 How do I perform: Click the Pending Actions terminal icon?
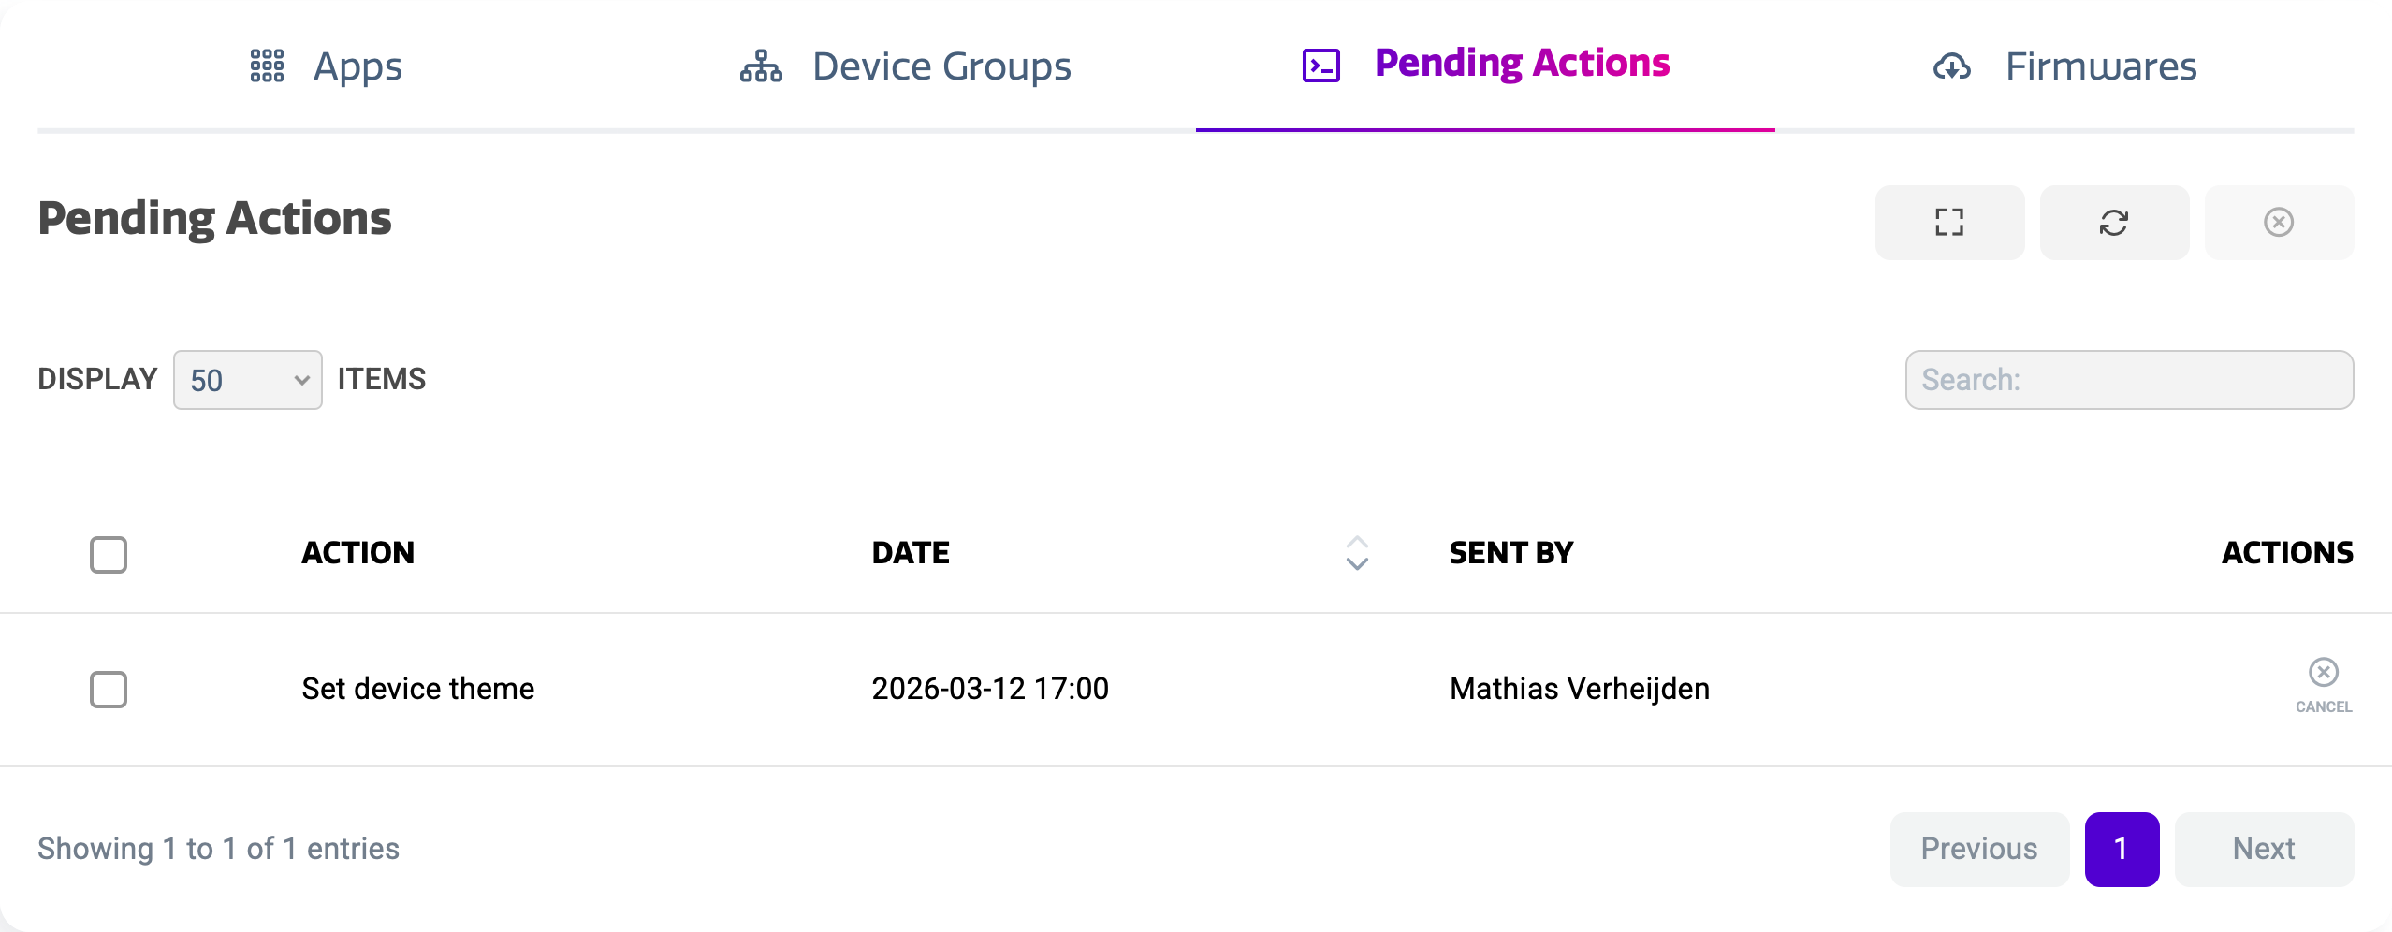(1320, 66)
